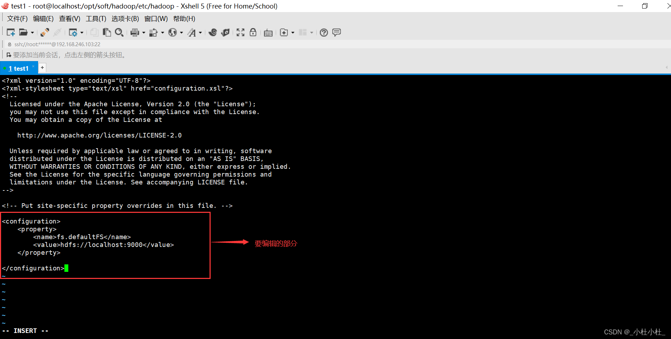
Task: Open the 窗口(W) menu
Action: click(156, 19)
